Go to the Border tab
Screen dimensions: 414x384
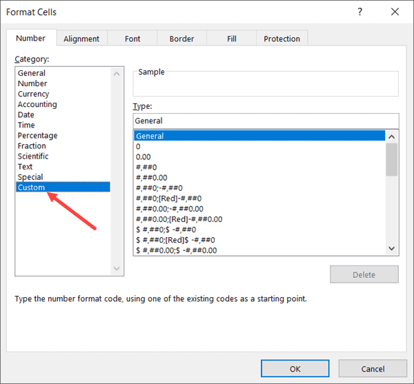[x=182, y=39]
